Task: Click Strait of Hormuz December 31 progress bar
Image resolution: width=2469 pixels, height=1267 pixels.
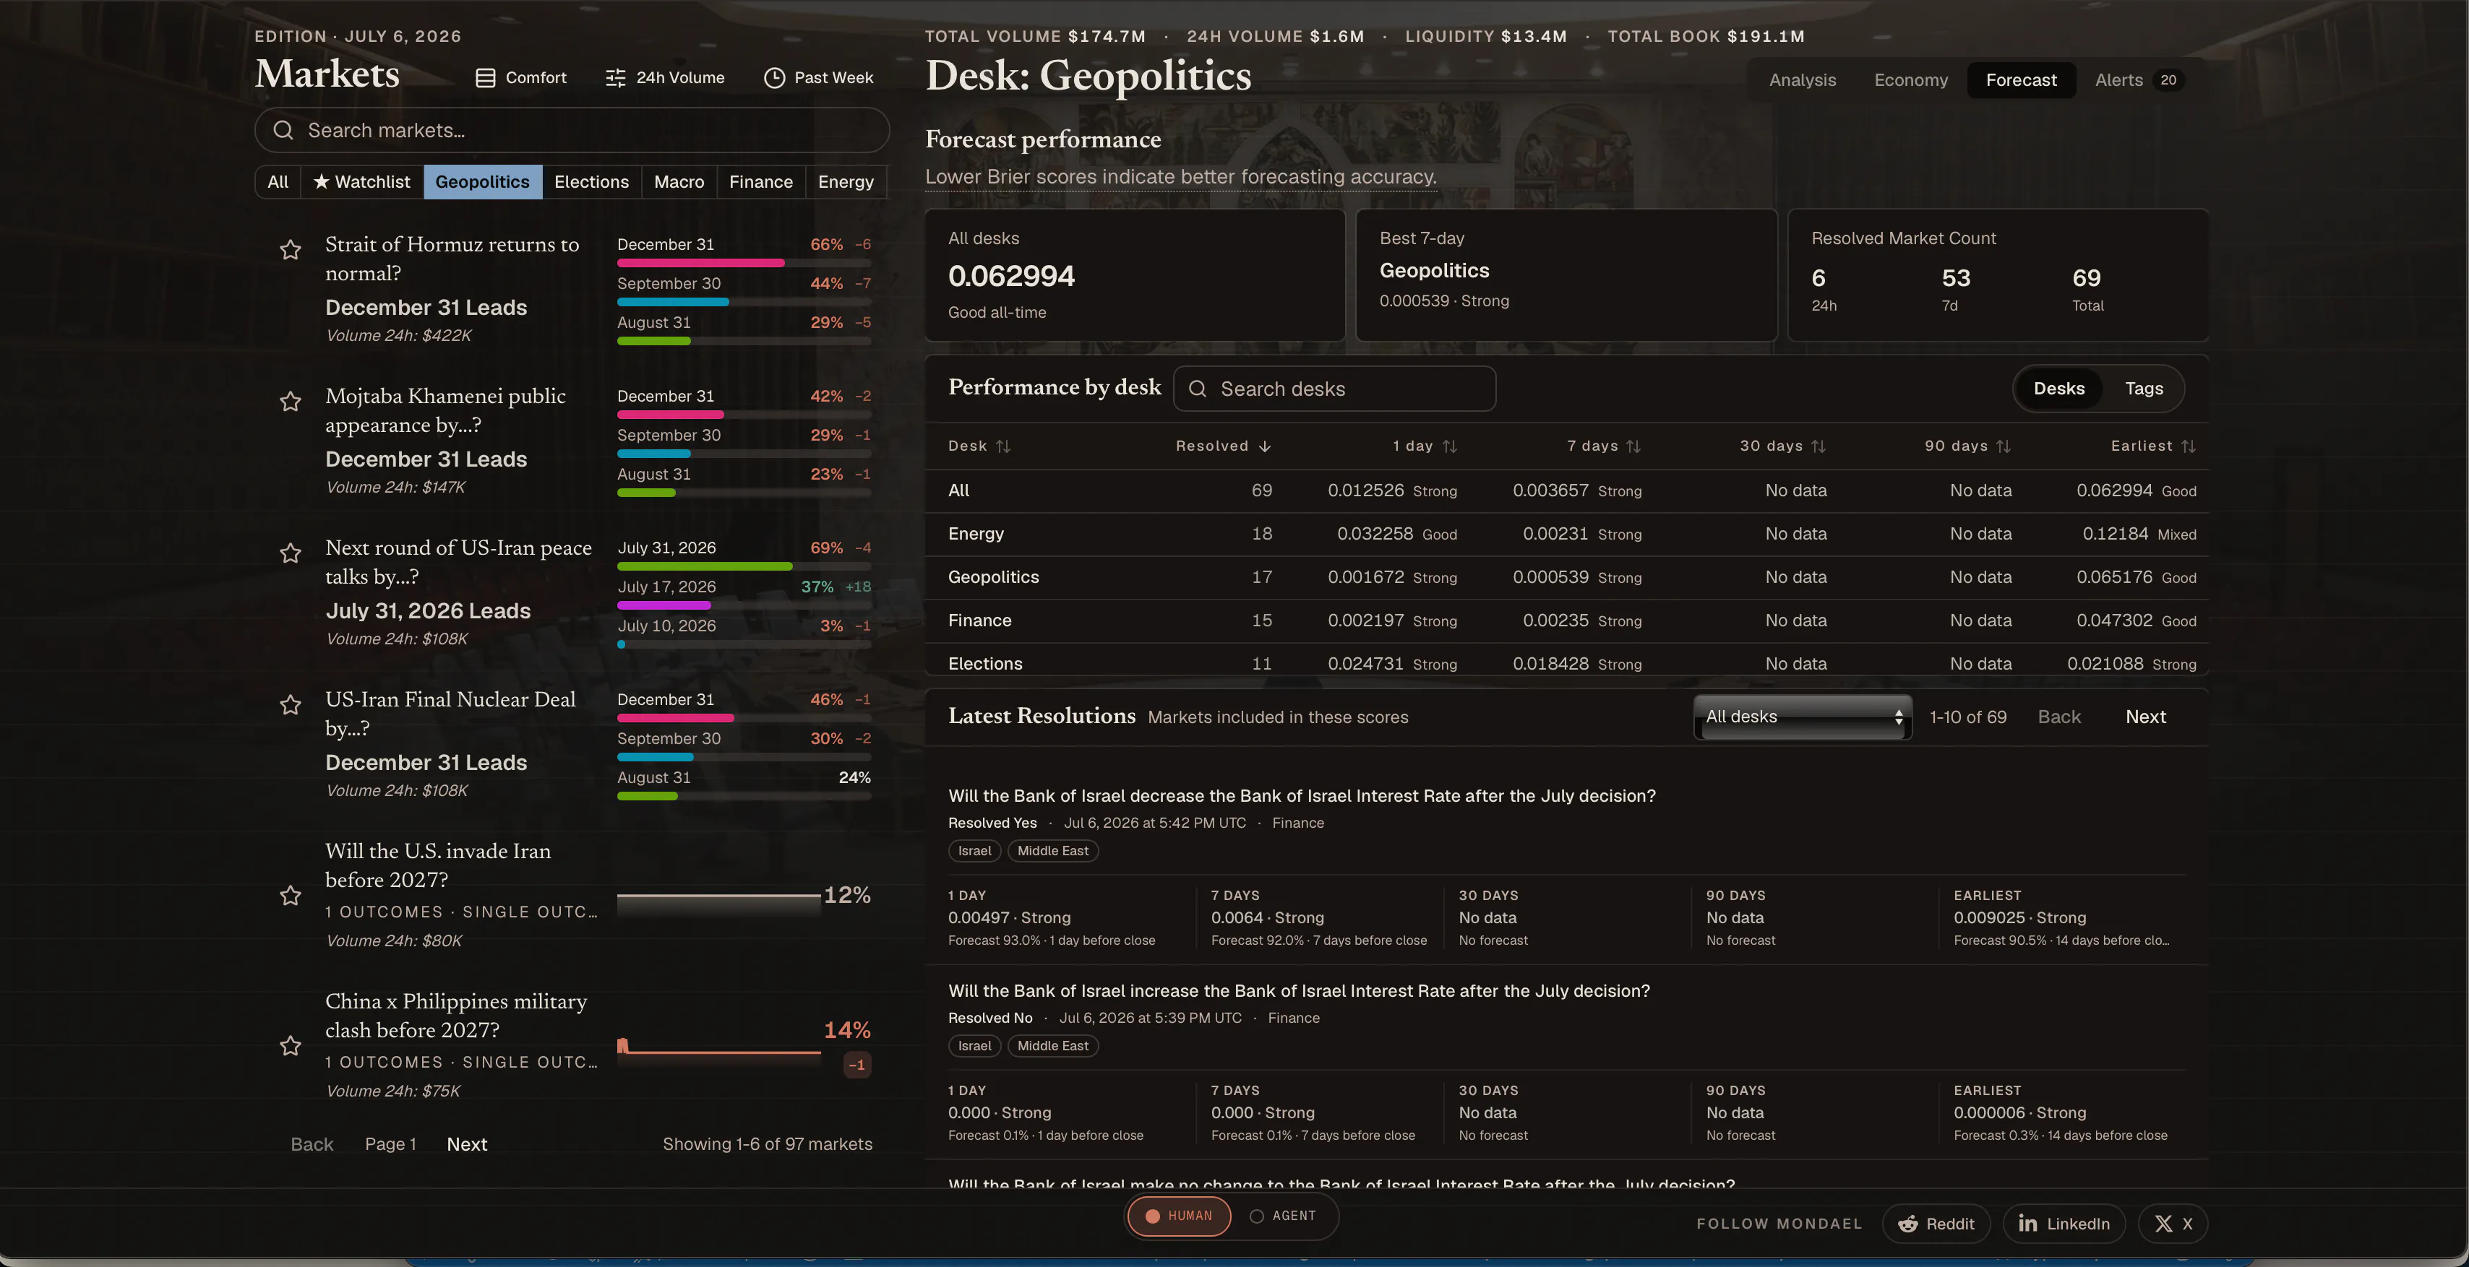Action: click(744, 264)
